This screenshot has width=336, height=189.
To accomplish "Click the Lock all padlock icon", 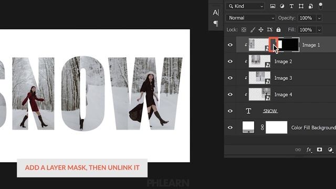I will point(278,29).
